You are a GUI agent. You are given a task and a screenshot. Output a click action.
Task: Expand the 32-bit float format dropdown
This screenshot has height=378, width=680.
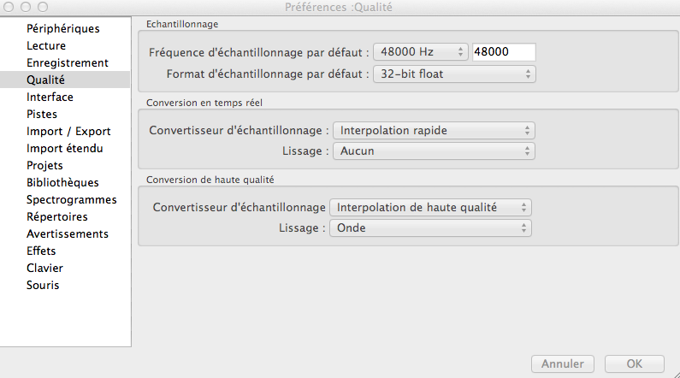coord(454,74)
